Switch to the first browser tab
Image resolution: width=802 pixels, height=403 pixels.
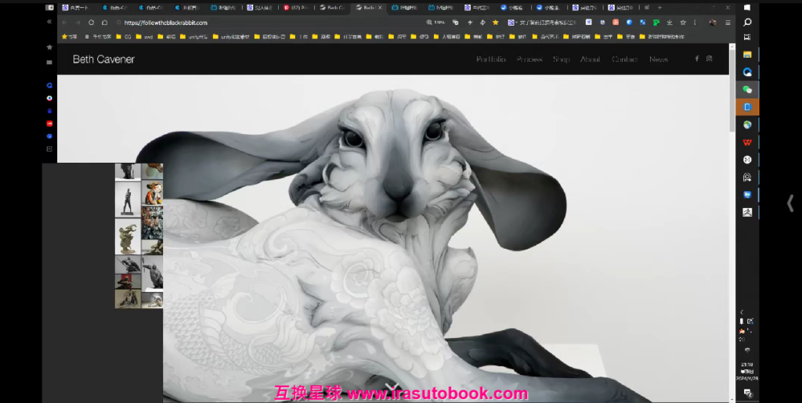[77, 8]
